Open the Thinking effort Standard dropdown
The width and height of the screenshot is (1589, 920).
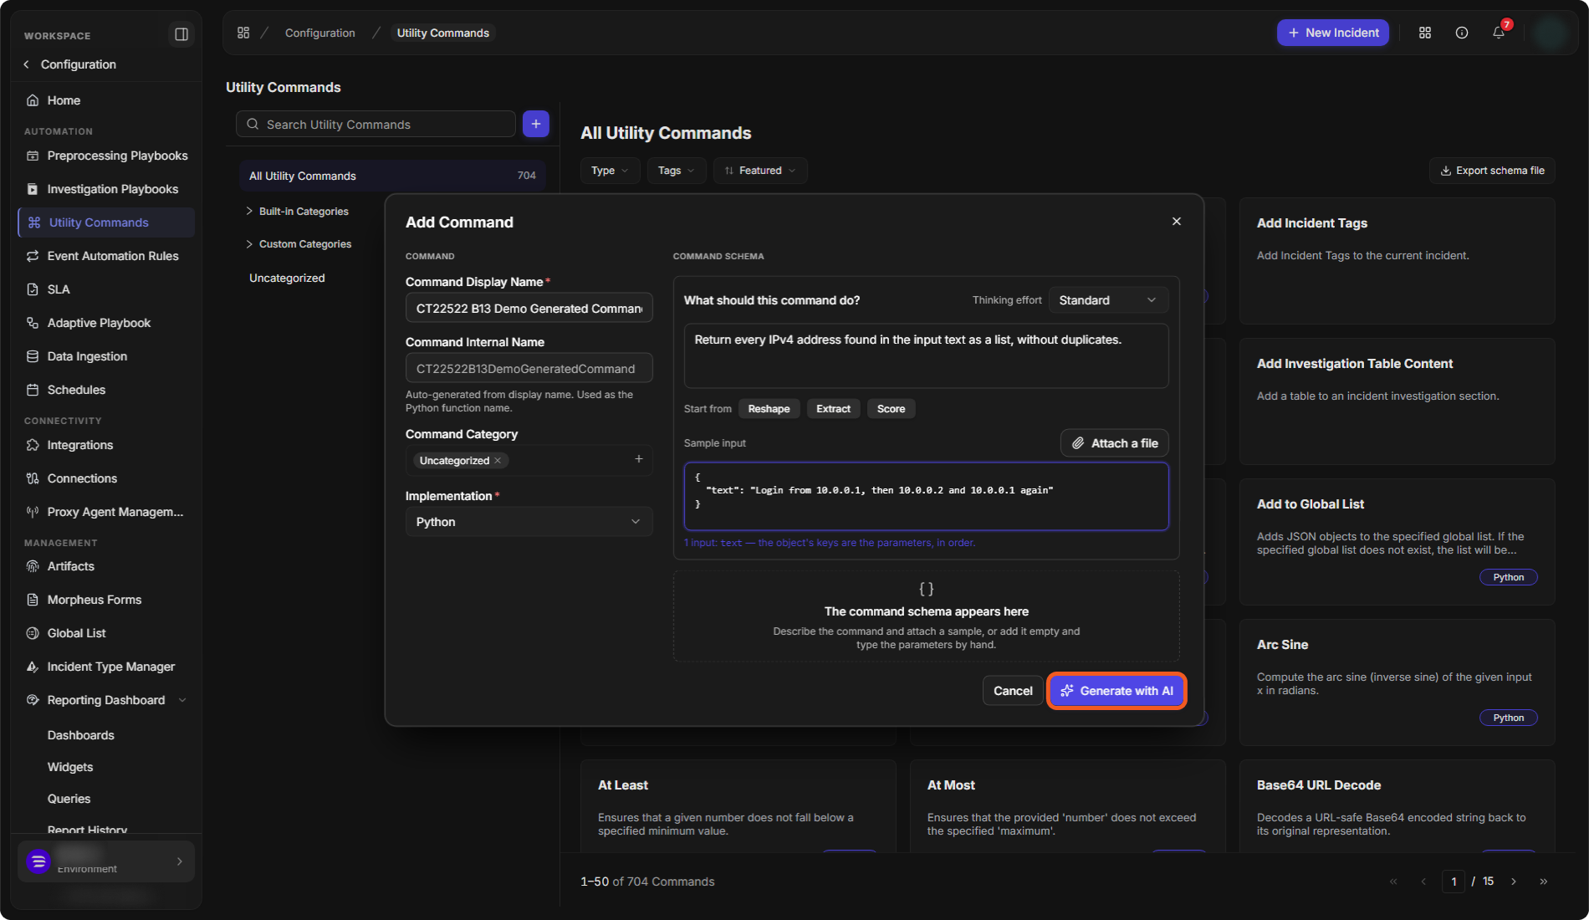point(1108,300)
